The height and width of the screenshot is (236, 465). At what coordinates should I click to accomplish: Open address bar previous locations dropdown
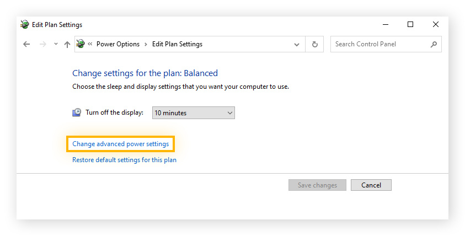297,44
